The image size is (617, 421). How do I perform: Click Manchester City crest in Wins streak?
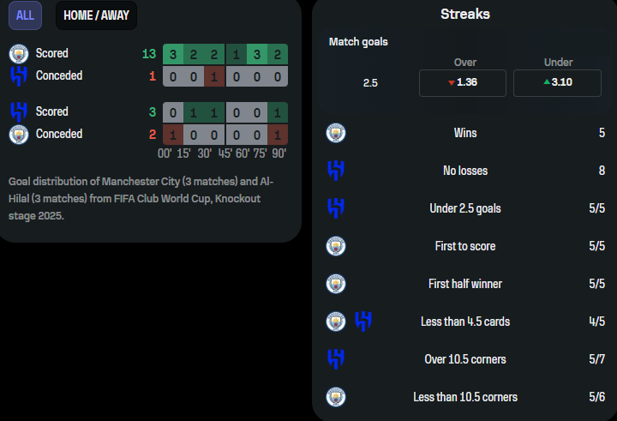coord(336,133)
